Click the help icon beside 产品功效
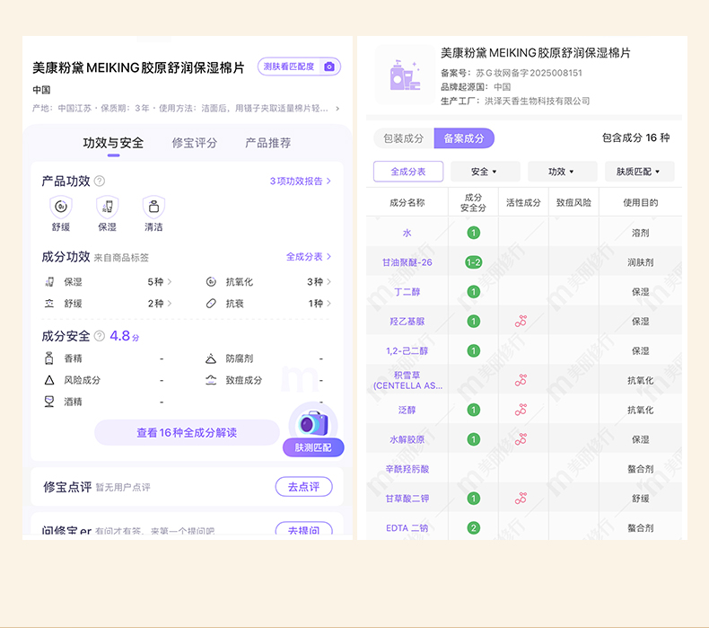 [x=100, y=181]
